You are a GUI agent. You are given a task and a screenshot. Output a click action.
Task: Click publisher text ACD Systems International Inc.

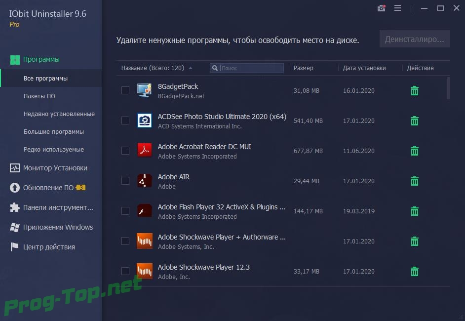(199, 126)
